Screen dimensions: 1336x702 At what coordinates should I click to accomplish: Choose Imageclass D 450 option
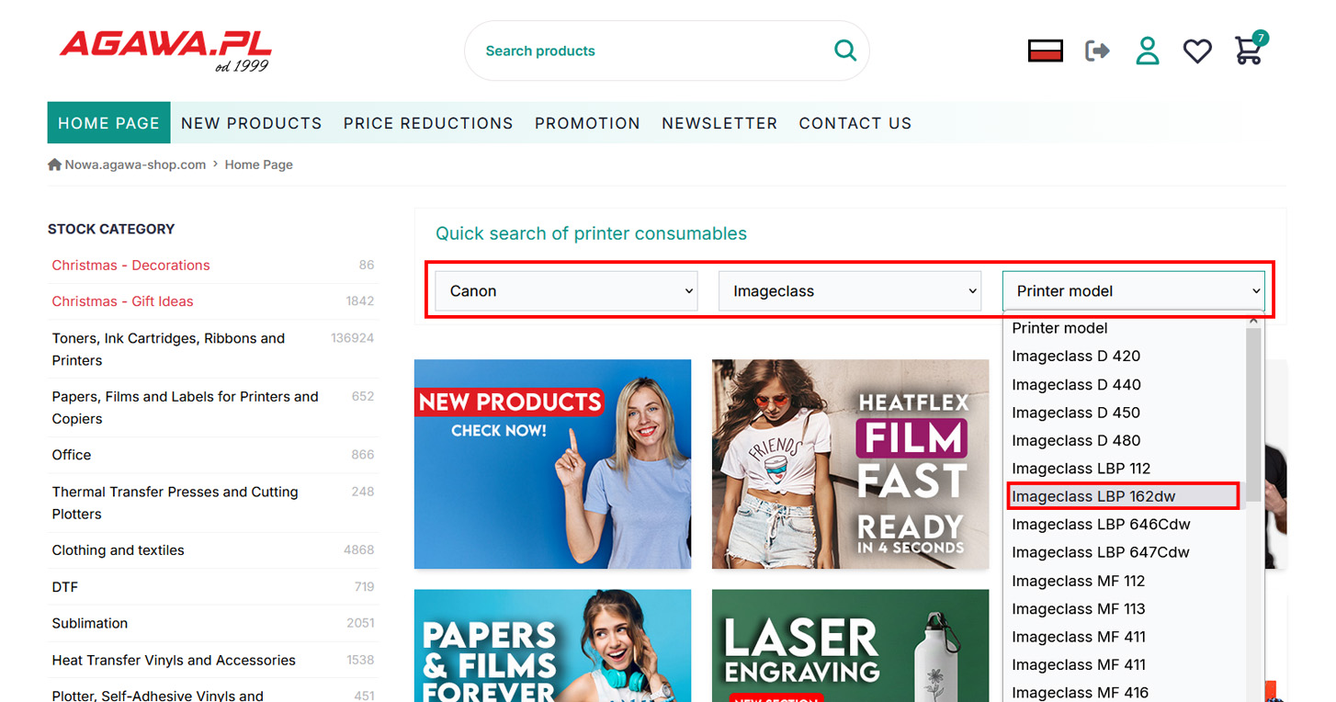tap(1076, 413)
